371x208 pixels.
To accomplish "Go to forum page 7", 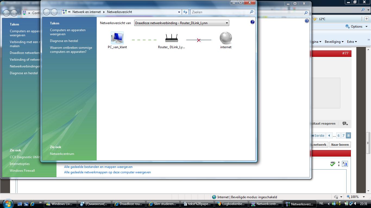I will point(343,136).
